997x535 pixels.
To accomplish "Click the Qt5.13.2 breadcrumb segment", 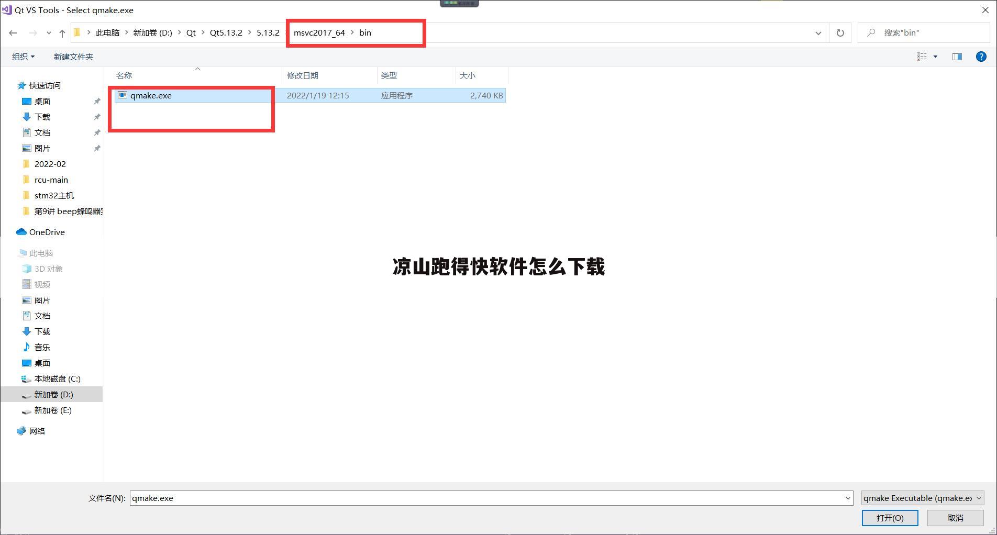I will tap(226, 32).
